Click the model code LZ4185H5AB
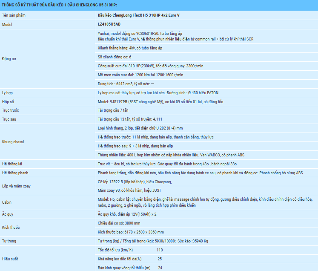 click(x=109, y=24)
